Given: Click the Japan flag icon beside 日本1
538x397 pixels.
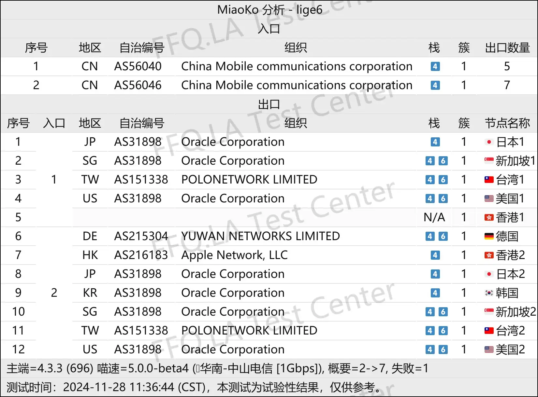Looking at the screenshot, I should pos(489,142).
